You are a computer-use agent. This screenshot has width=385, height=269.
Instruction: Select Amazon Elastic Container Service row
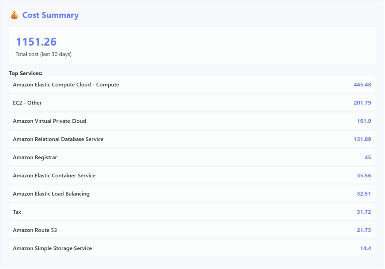[54, 175]
